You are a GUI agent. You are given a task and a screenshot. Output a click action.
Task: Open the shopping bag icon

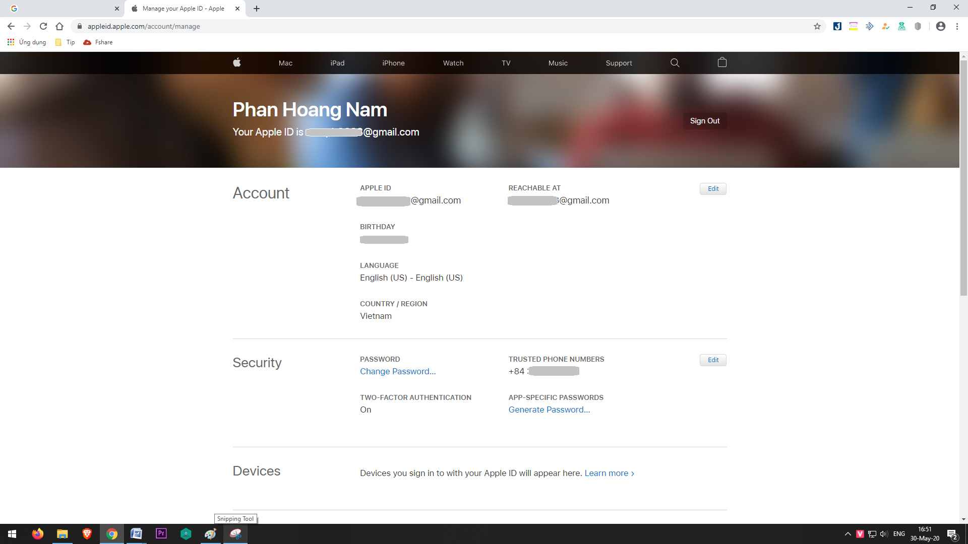pos(722,62)
